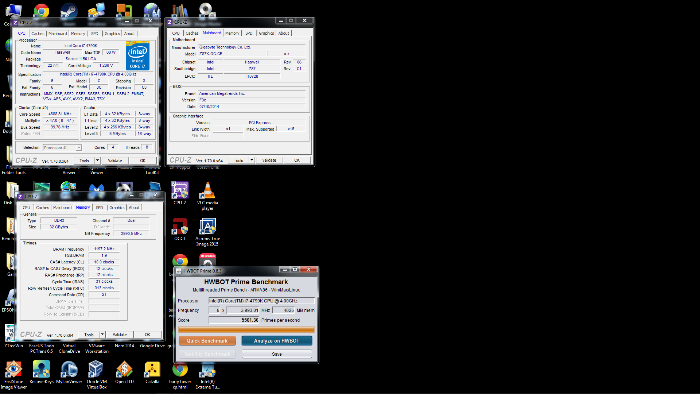Viewport: 700px width, 394px height.
Task: Open Mainboard tab in the CPU-tab window
Action: 58,34
